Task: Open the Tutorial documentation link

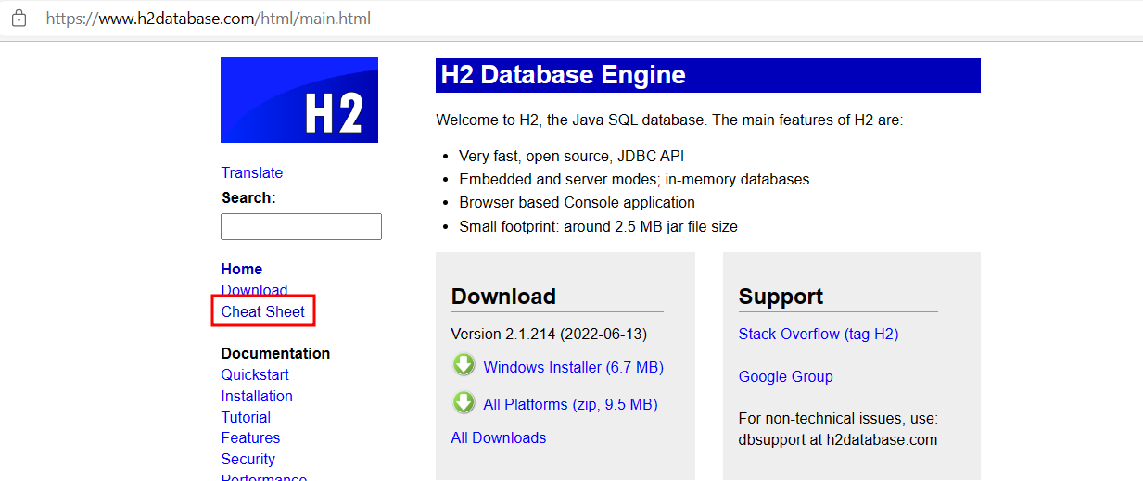Action: point(246,417)
